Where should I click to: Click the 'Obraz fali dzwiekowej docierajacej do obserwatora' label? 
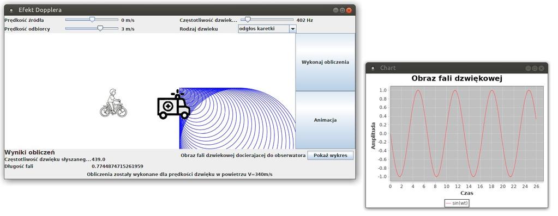(243, 156)
